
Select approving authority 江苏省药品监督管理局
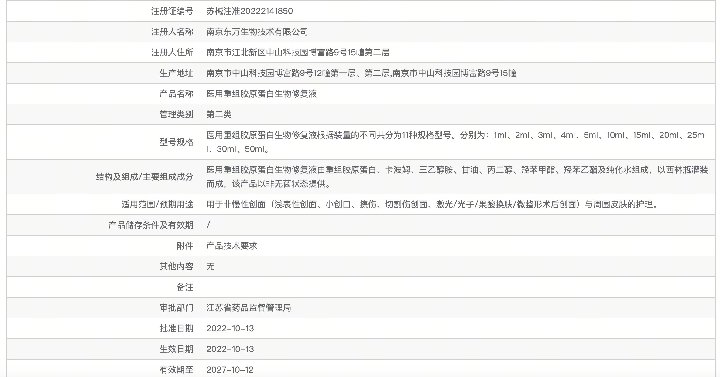[x=249, y=308]
